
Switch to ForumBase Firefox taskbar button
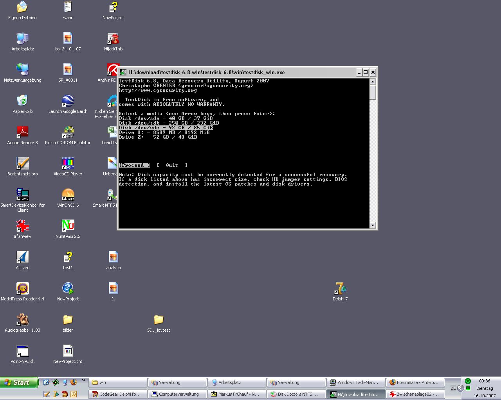(x=415, y=382)
